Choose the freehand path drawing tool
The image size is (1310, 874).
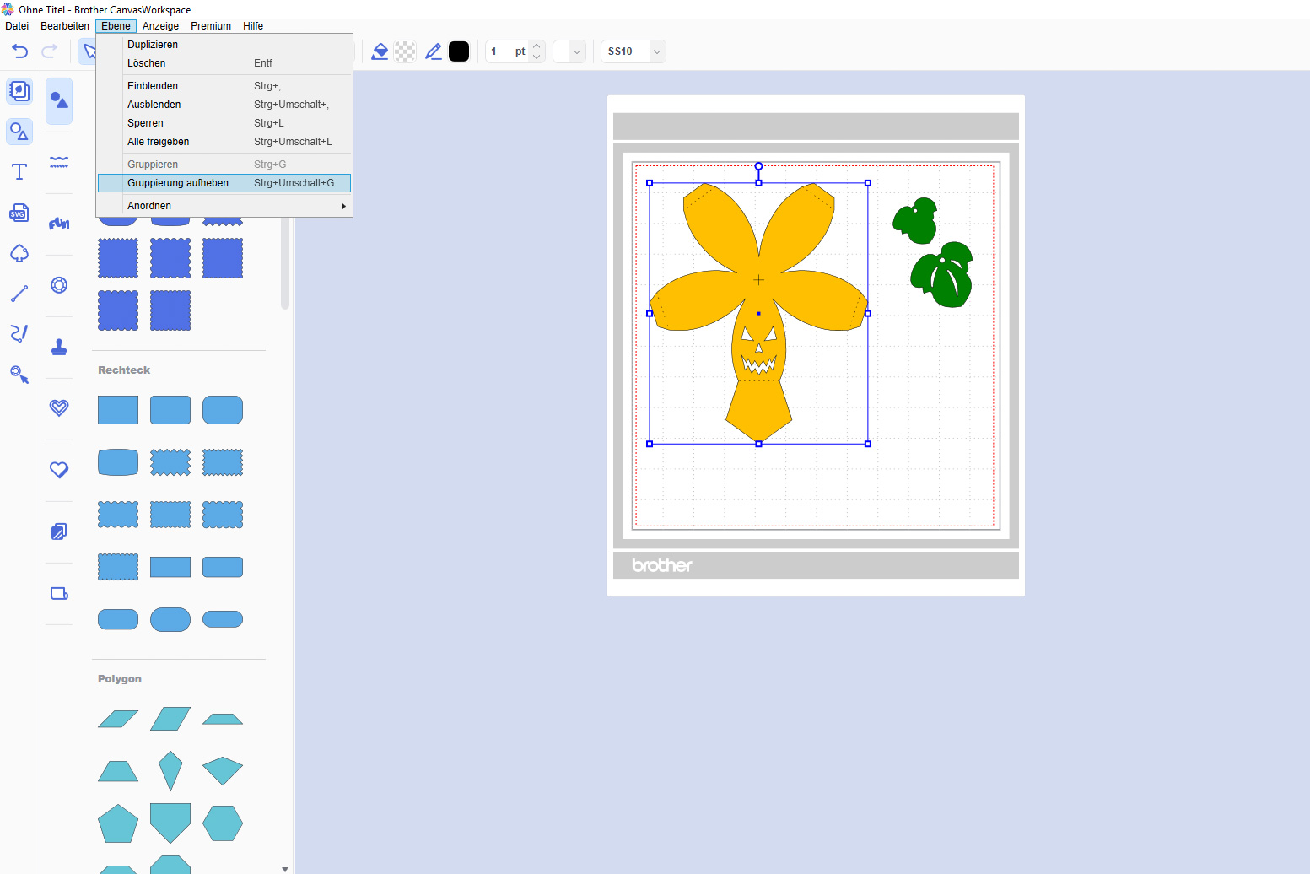click(19, 333)
